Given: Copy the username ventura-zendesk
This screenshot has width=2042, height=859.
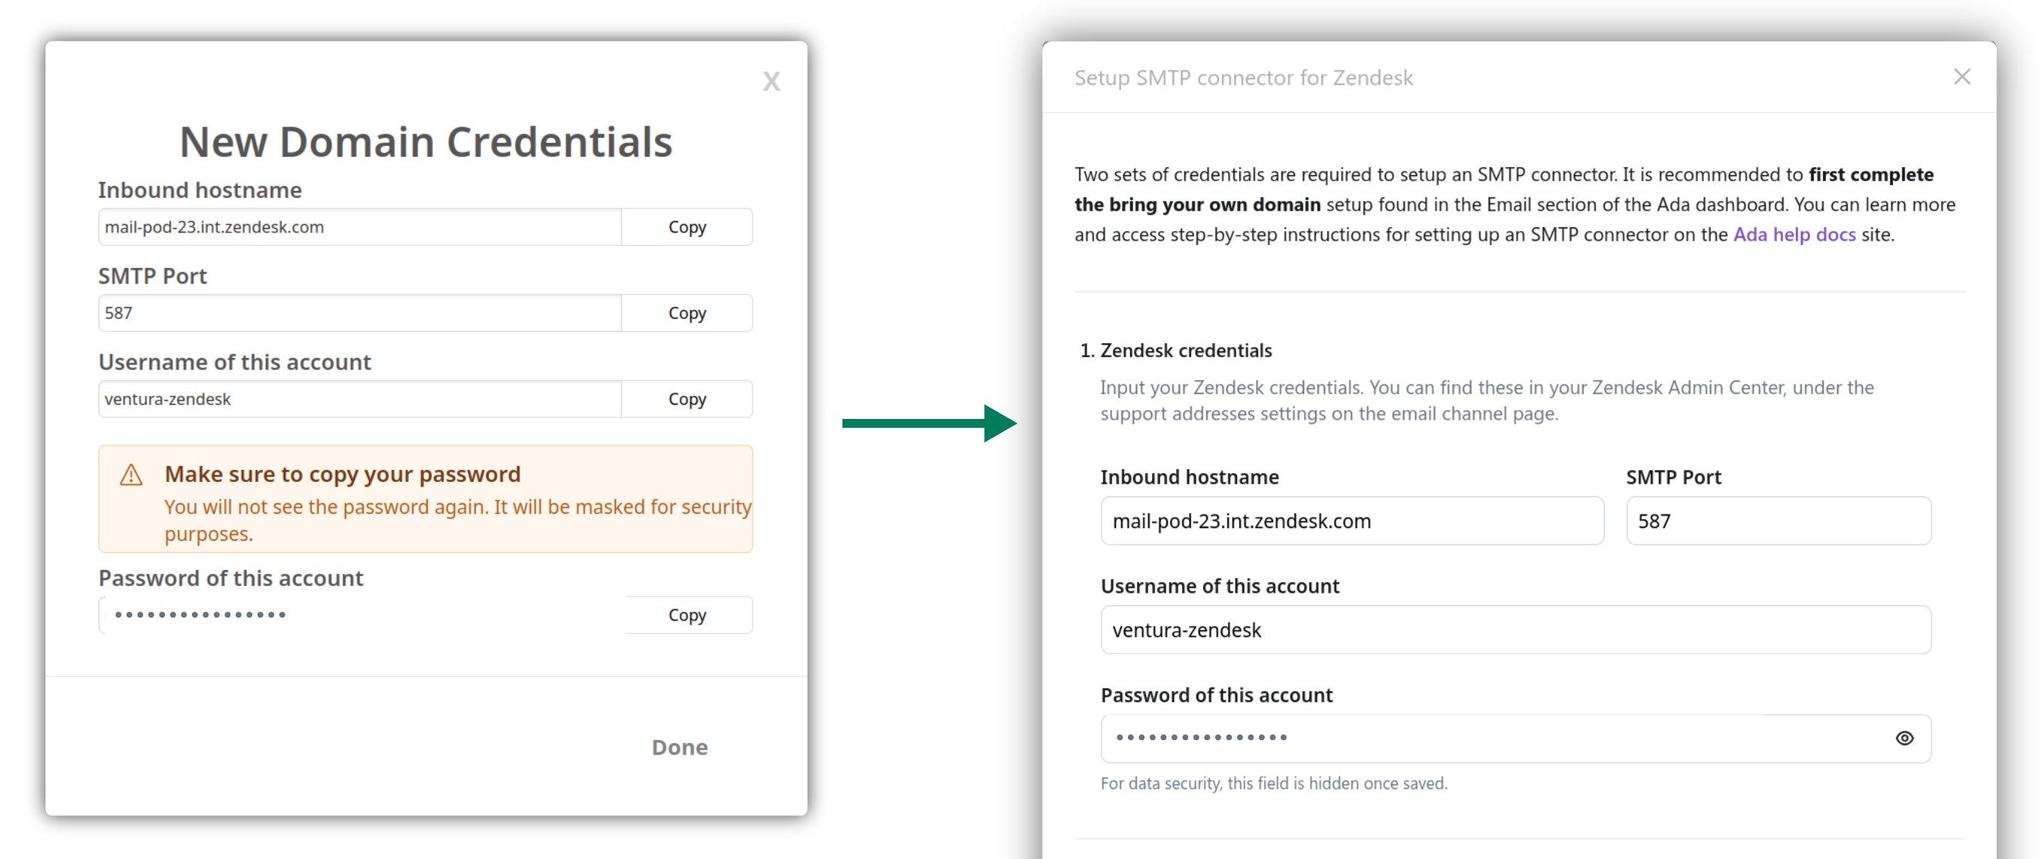Looking at the screenshot, I should [687, 399].
